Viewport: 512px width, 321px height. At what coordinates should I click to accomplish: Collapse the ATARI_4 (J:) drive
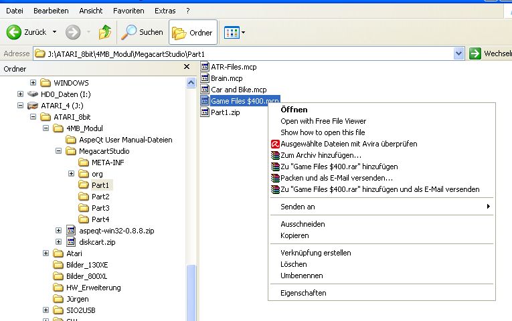pyautogui.click(x=20, y=106)
